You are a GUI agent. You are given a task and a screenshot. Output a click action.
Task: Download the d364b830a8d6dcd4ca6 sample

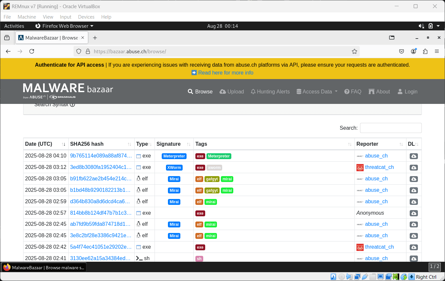[414, 202]
